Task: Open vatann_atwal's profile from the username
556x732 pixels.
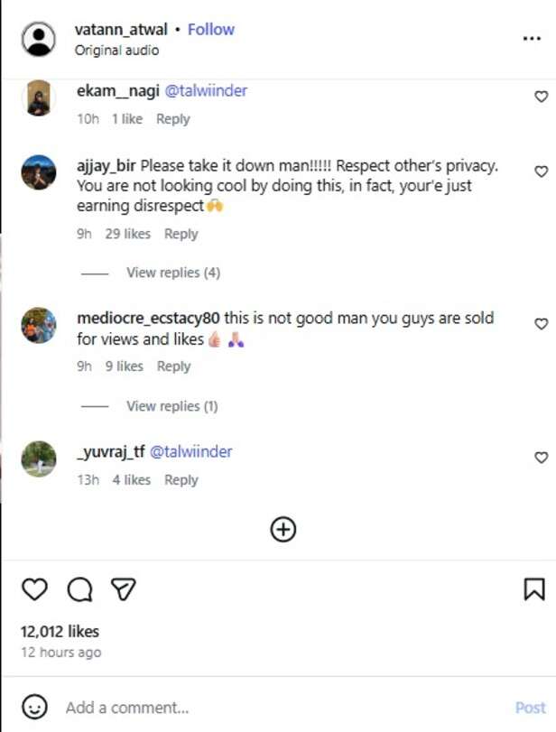Action: [x=123, y=28]
